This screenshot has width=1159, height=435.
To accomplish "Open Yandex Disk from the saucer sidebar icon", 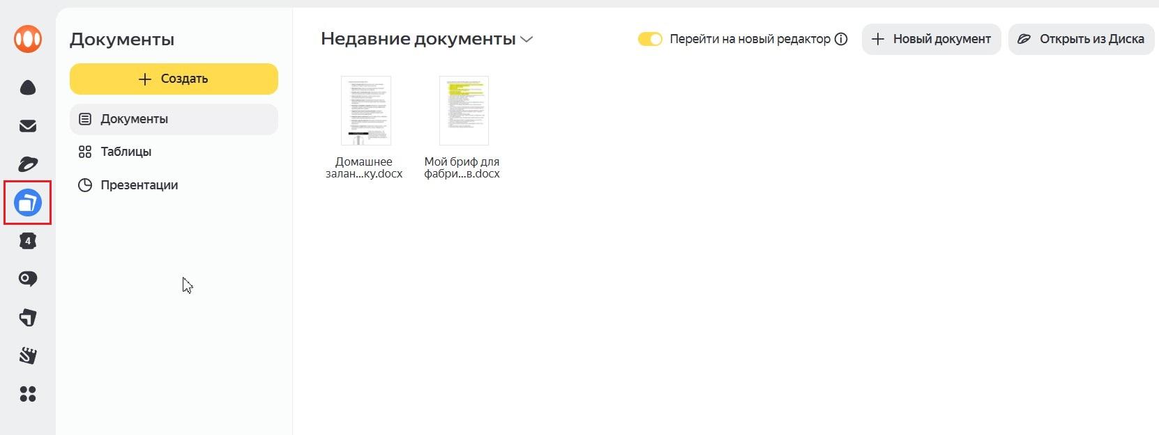I will click(x=28, y=164).
